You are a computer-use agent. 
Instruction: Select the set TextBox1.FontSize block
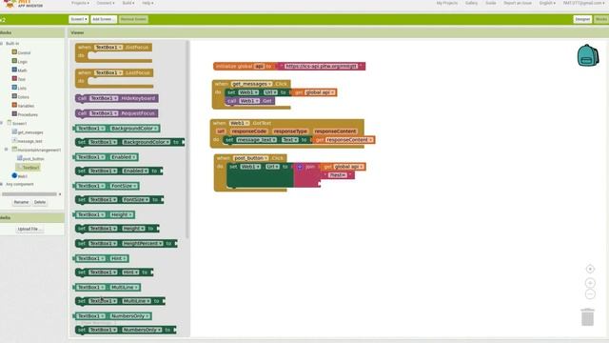pyautogui.click(x=119, y=199)
